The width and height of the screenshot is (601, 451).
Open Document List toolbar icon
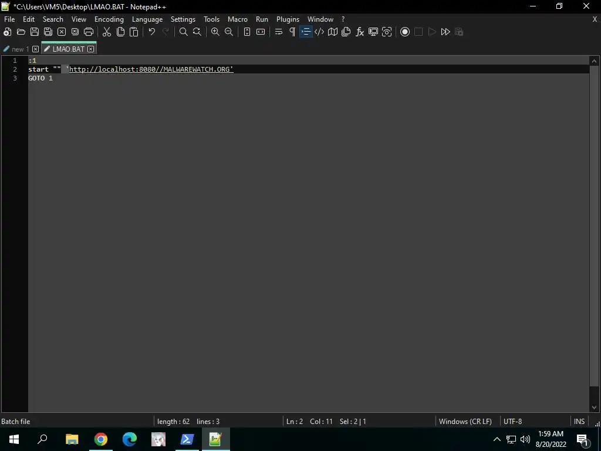(346, 32)
